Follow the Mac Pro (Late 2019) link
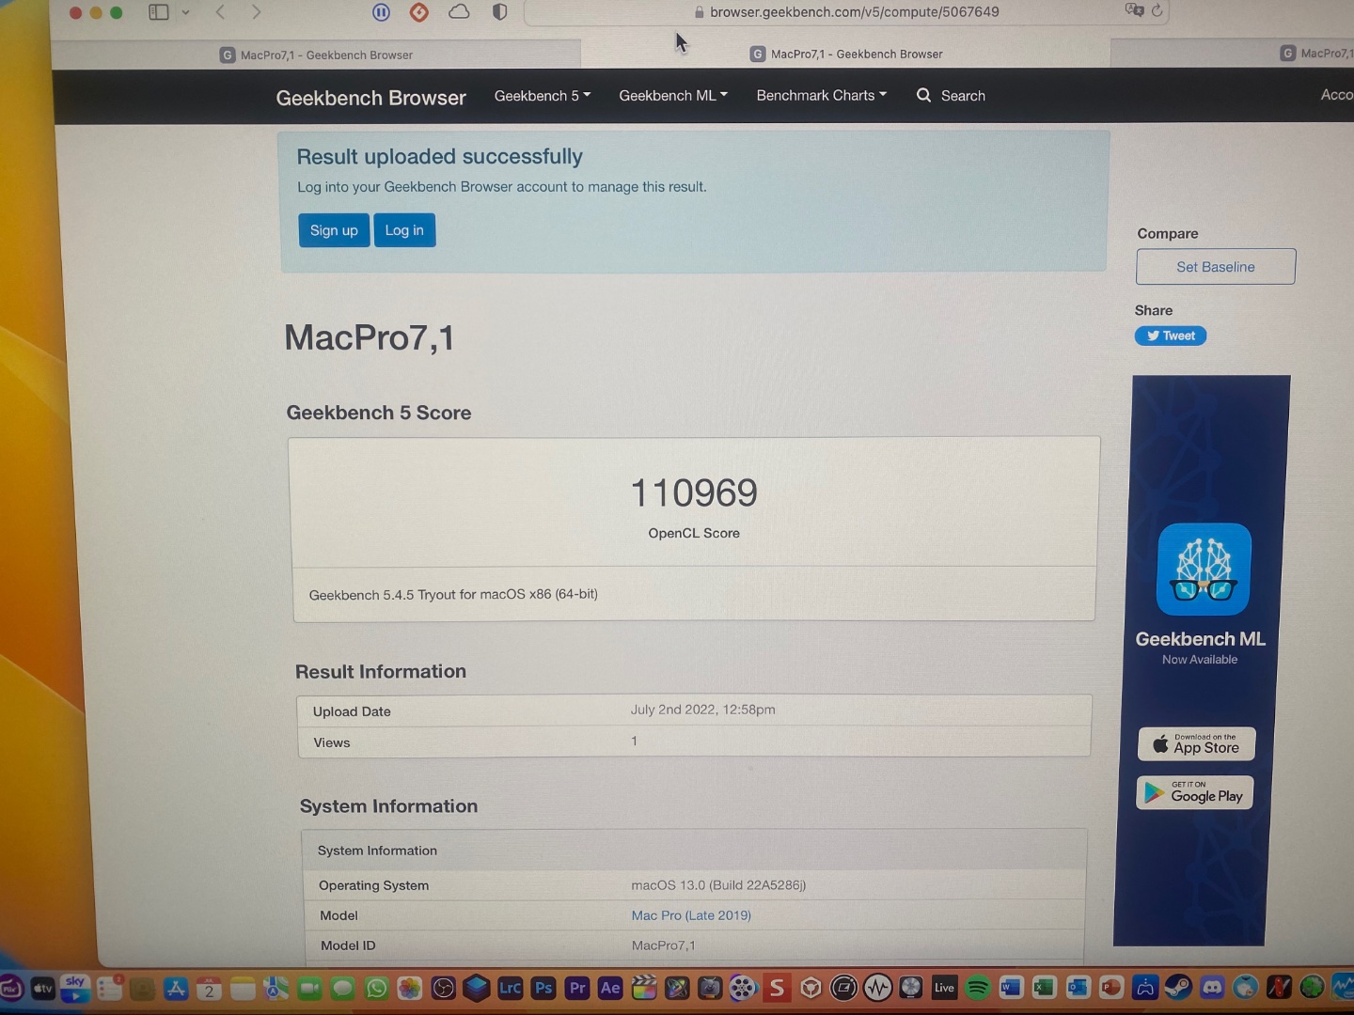Viewport: 1354px width, 1015px height. (691, 915)
